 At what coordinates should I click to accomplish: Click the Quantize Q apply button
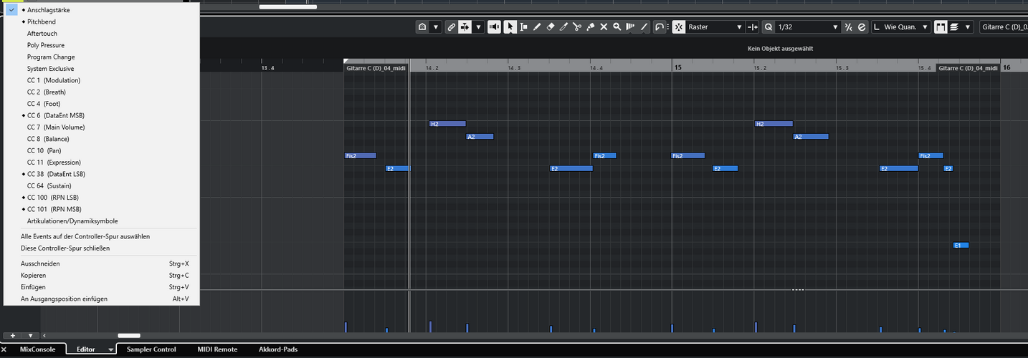768,26
